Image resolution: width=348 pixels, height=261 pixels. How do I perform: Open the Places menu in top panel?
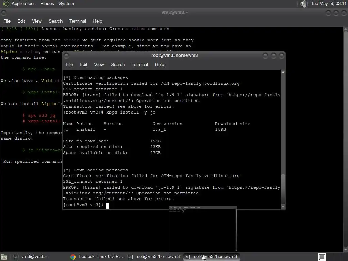47,3
